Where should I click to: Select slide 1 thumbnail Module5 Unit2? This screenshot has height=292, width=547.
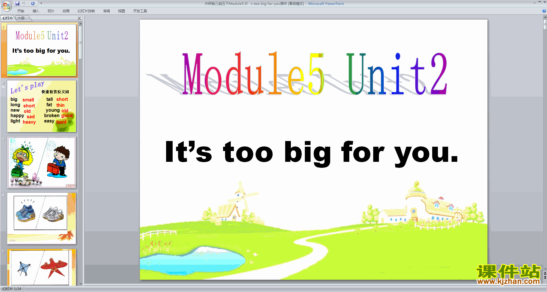click(42, 50)
